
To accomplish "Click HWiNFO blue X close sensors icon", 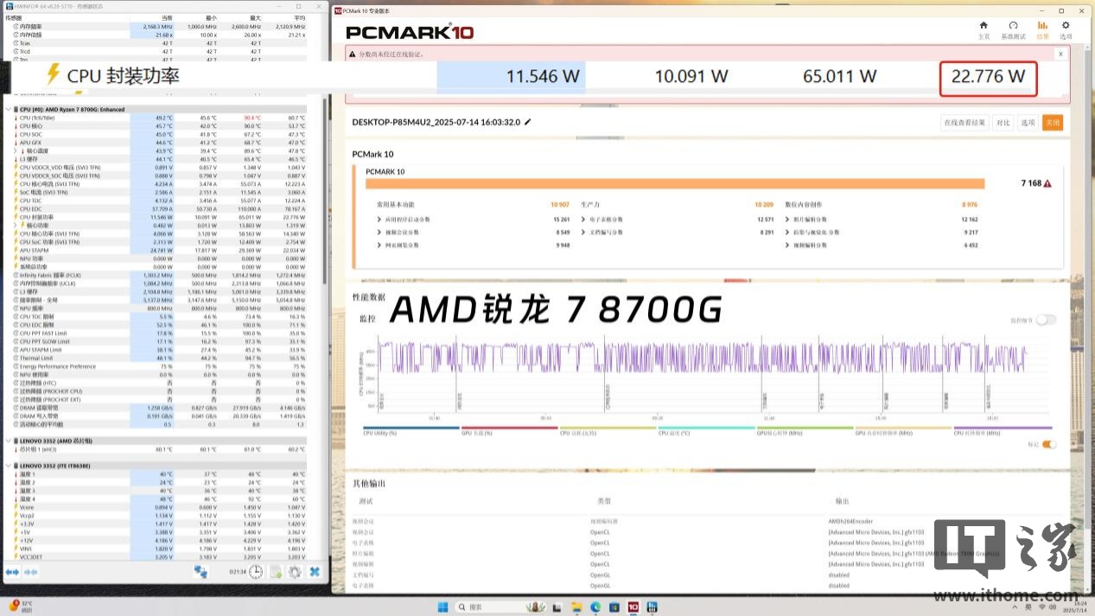I will tap(315, 572).
